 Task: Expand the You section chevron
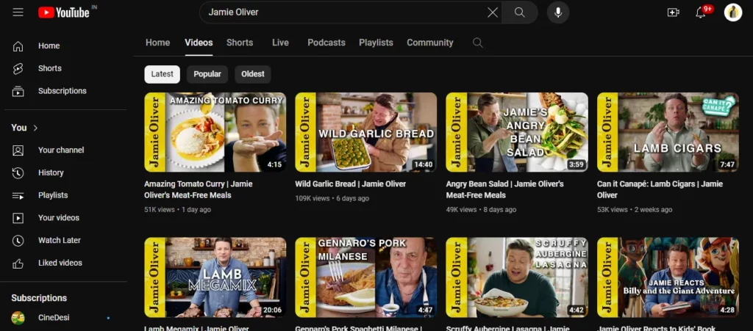coord(35,128)
